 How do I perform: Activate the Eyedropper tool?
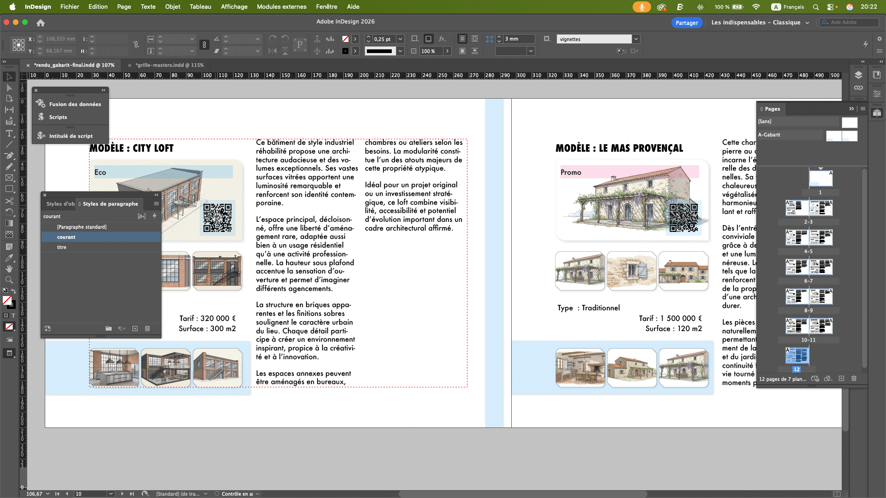pyautogui.click(x=9, y=258)
